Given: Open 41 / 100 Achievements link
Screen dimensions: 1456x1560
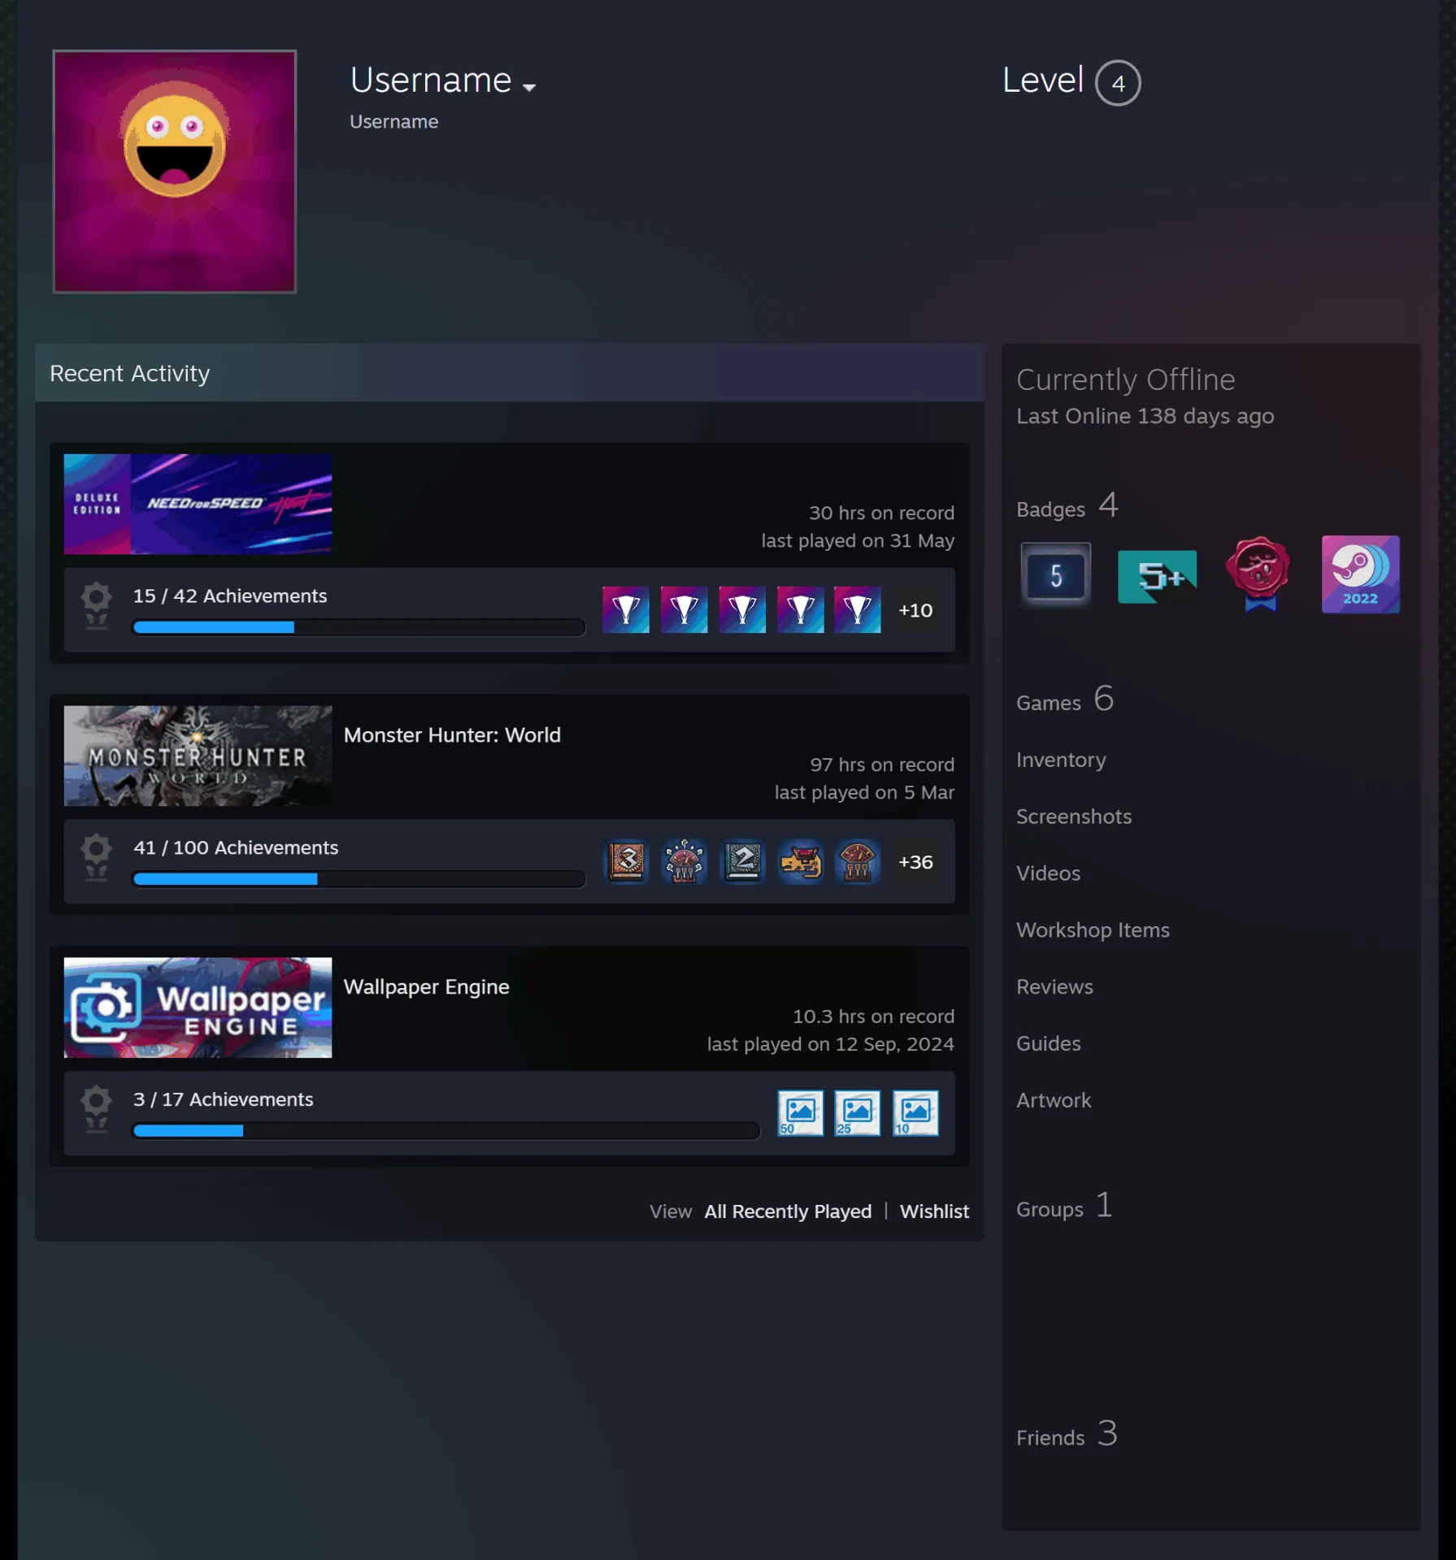Looking at the screenshot, I should point(236,847).
